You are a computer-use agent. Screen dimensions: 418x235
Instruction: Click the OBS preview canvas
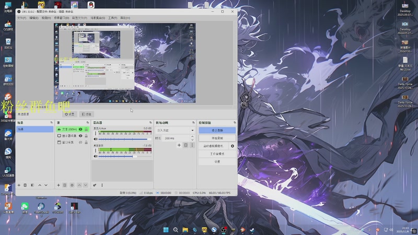pyautogui.click(x=125, y=63)
